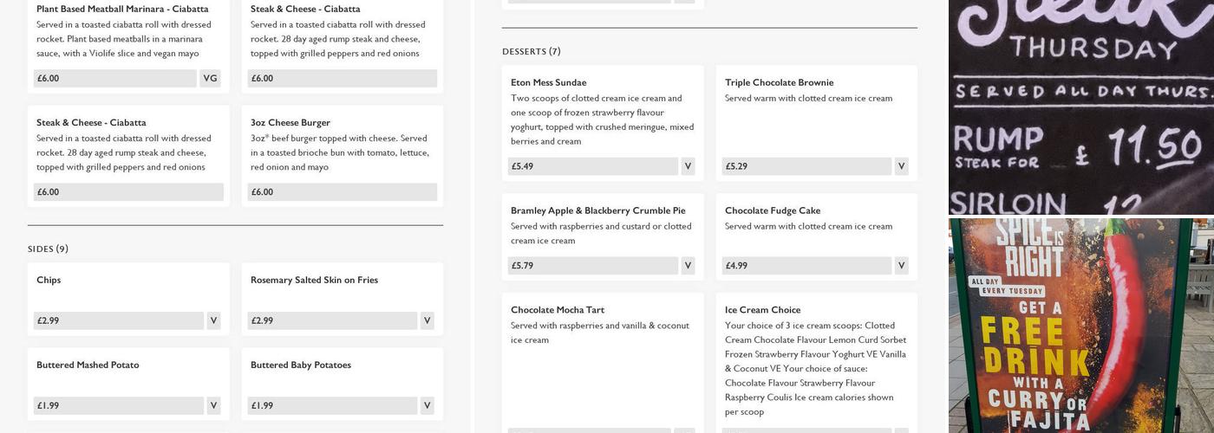Screen dimensions: 1214x433
Task: Open the Spice is Right free drink poster
Action: [1080, 326]
